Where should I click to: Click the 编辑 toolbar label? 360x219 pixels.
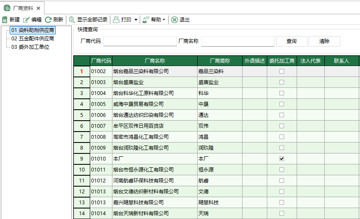(36, 20)
